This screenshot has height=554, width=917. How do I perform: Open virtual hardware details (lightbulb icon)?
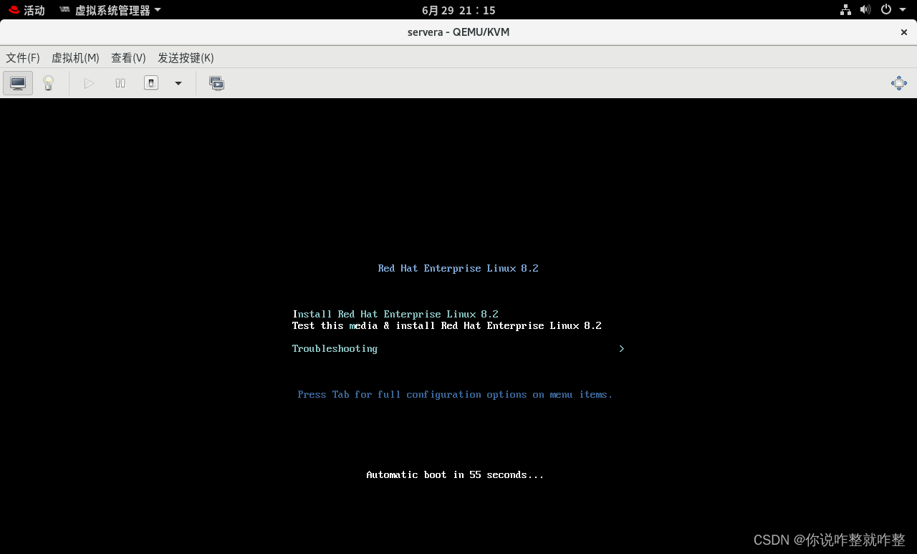coord(48,83)
